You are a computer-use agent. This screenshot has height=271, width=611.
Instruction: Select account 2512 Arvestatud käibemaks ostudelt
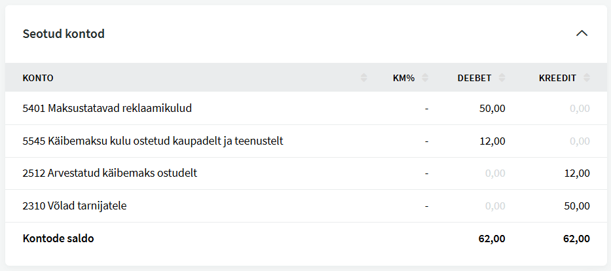point(109,173)
